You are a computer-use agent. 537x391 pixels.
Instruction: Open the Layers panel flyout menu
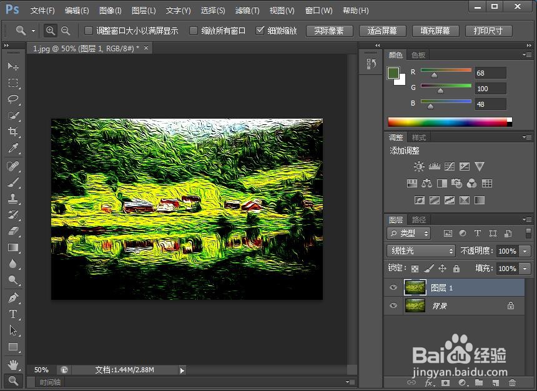click(527, 219)
